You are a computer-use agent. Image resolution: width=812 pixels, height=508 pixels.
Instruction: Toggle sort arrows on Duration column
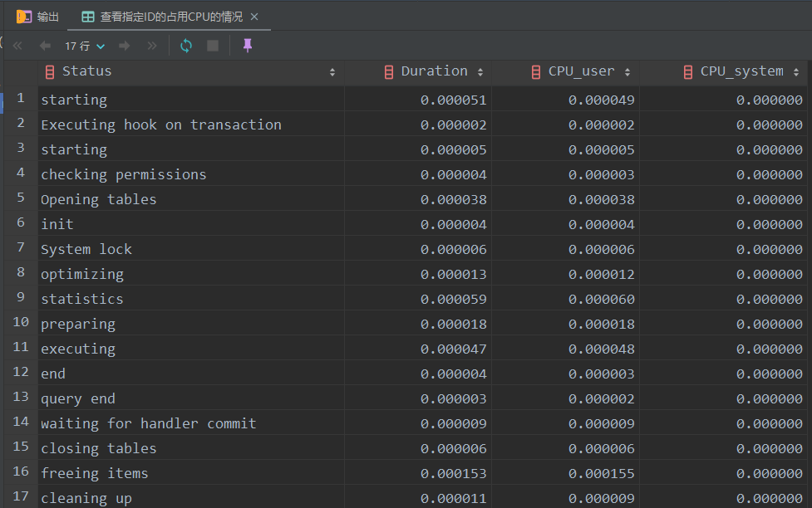[x=480, y=72]
